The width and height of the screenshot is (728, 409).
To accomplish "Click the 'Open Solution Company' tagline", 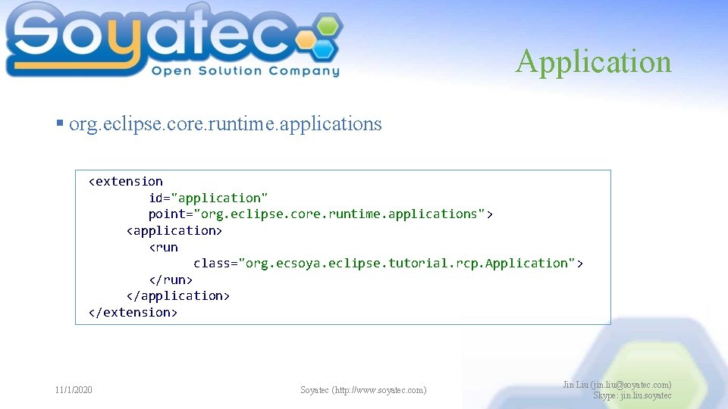I will point(246,71).
